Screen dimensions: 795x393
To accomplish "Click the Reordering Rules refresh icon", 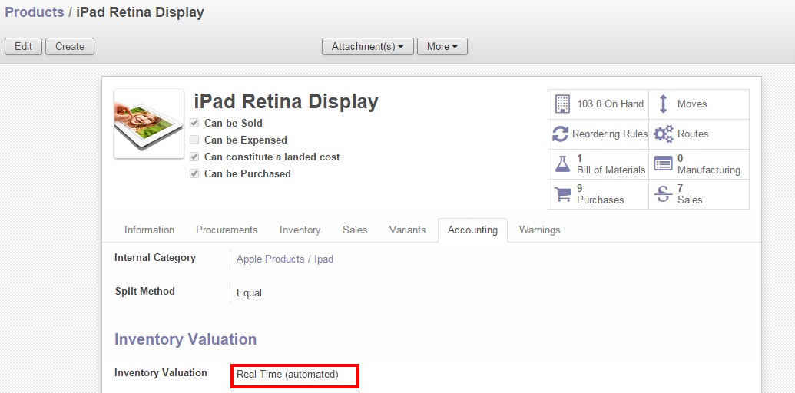I will point(560,134).
